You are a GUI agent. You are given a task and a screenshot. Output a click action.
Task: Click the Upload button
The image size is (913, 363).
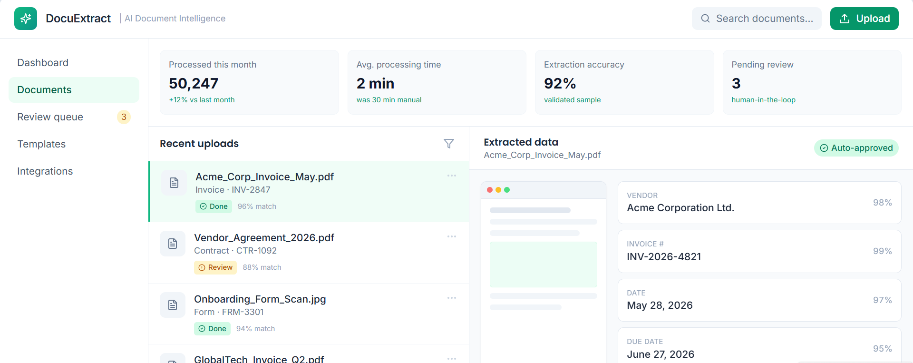tap(864, 19)
